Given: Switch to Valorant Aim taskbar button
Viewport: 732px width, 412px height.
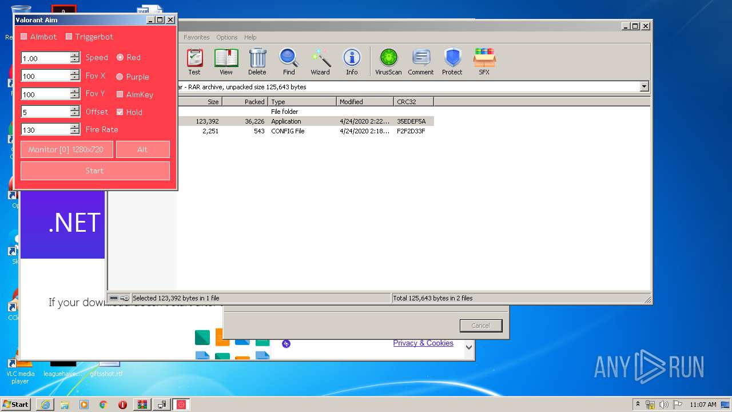Looking at the screenshot, I should [x=181, y=405].
